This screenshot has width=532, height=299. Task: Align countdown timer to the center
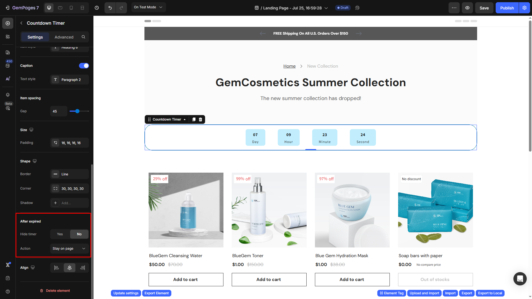tap(70, 268)
